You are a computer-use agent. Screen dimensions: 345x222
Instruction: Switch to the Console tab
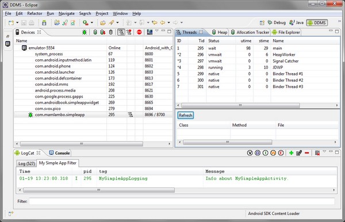tap(59, 153)
